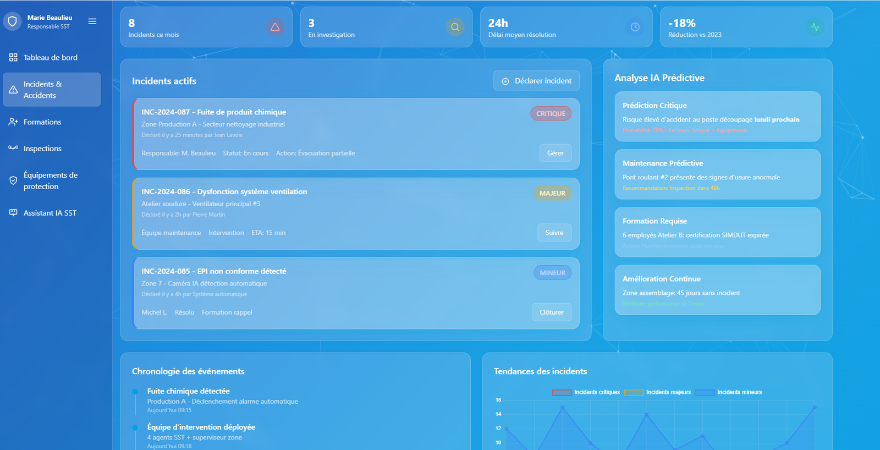This screenshot has width=880, height=450.
Task: Toggle Incidents critiques legend swatch
Action: pyautogui.click(x=562, y=392)
